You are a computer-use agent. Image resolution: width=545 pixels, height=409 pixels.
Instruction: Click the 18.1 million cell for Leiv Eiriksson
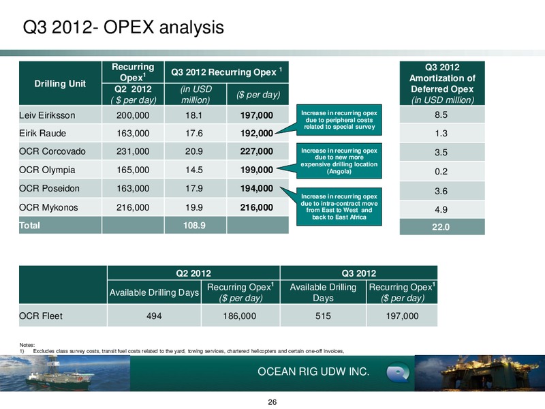click(194, 115)
